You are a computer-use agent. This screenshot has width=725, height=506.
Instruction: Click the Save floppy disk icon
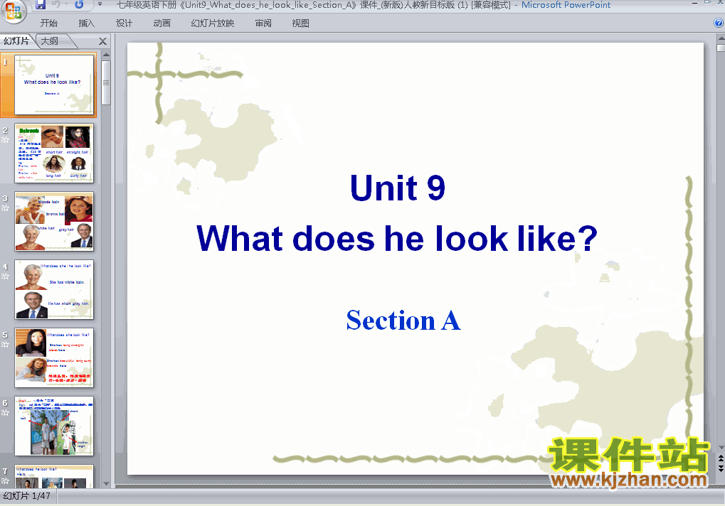pyautogui.click(x=41, y=4)
